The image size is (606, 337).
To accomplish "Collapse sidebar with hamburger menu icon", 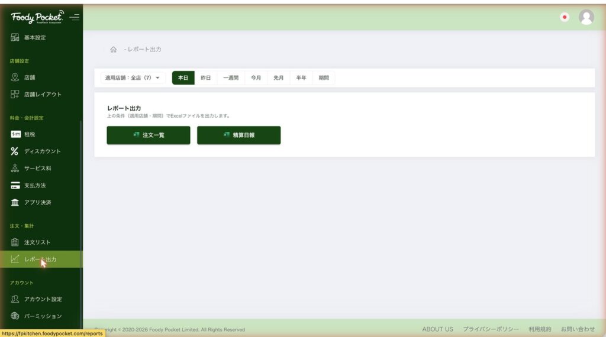I will pos(74,17).
